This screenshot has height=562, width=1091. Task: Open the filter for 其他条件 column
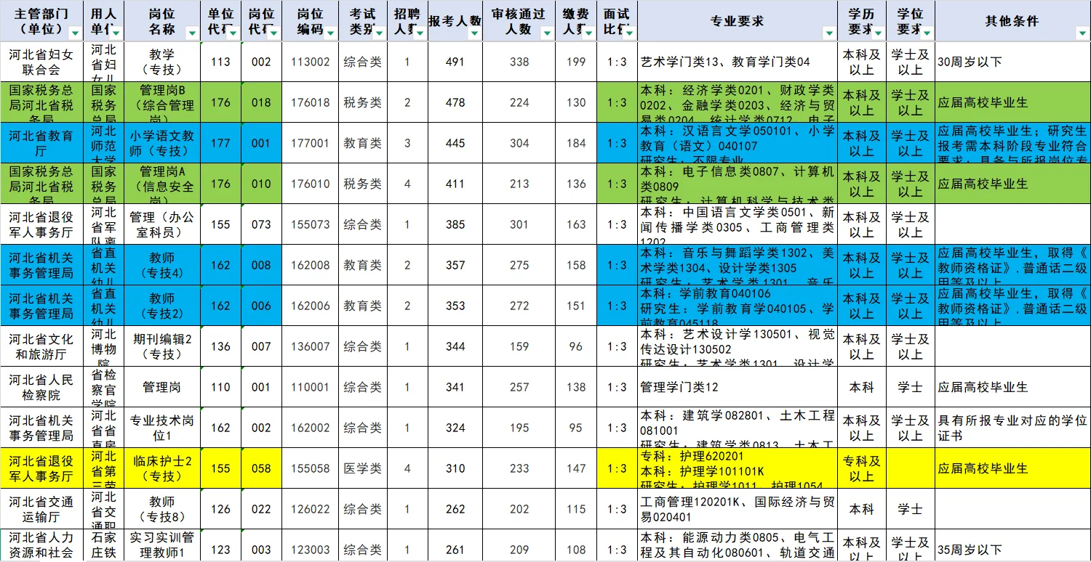pyautogui.click(x=1082, y=33)
